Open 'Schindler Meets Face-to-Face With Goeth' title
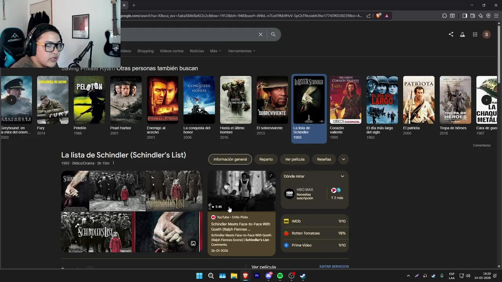Image resolution: width=502 pixels, height=282 pixels. coord(240,226)
